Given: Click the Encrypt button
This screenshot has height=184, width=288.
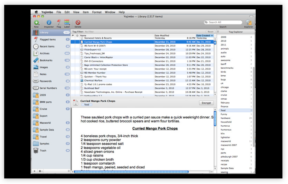Looking at the screenshot, I should (x=206, y=103).
